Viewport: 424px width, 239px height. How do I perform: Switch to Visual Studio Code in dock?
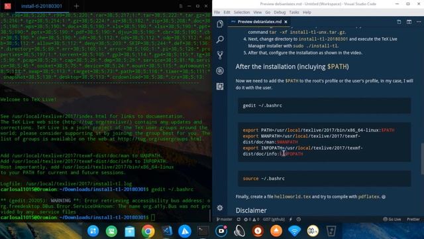point(167,231)
